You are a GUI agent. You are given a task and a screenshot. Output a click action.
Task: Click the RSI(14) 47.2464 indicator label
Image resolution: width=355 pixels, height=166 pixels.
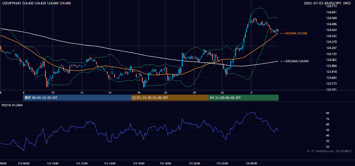click(12, 105)
